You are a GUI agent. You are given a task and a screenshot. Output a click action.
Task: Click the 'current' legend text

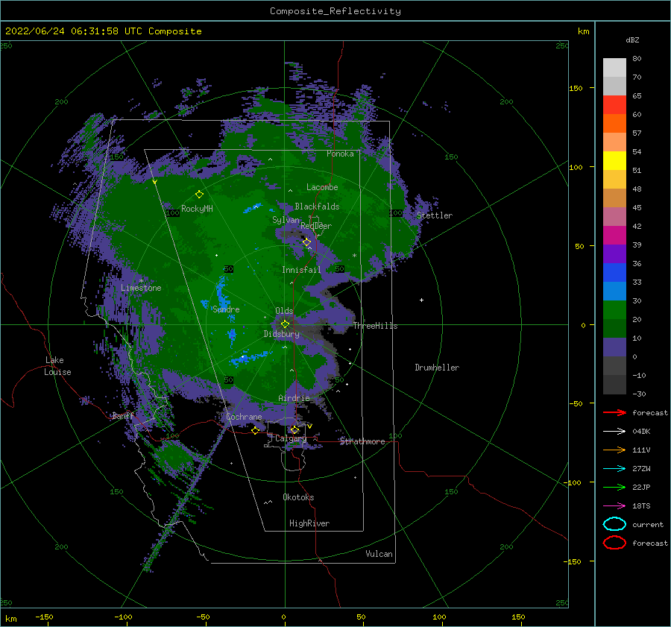tap(648, 524)
